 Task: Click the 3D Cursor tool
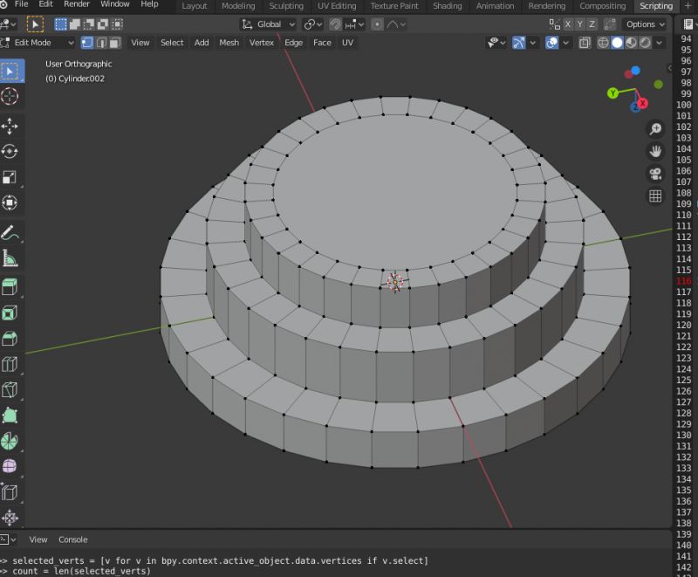tap(10, 96)
